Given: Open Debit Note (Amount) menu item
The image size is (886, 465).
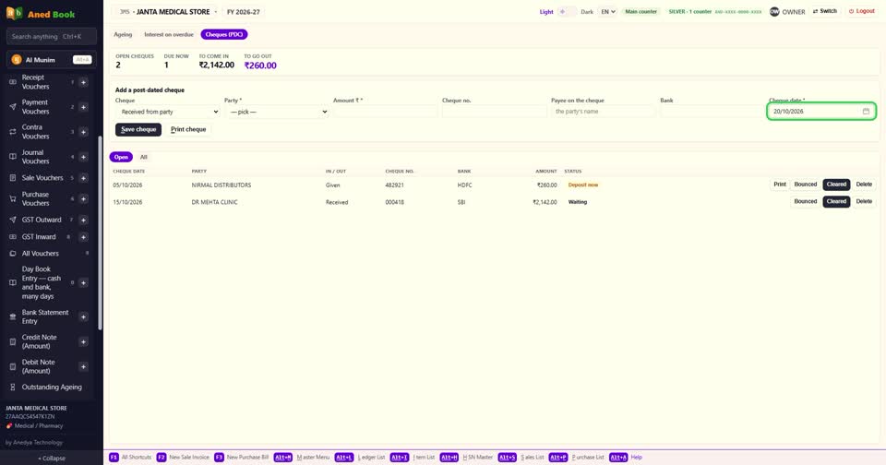Looking at the screenshot, I should [x=39, y=366].
